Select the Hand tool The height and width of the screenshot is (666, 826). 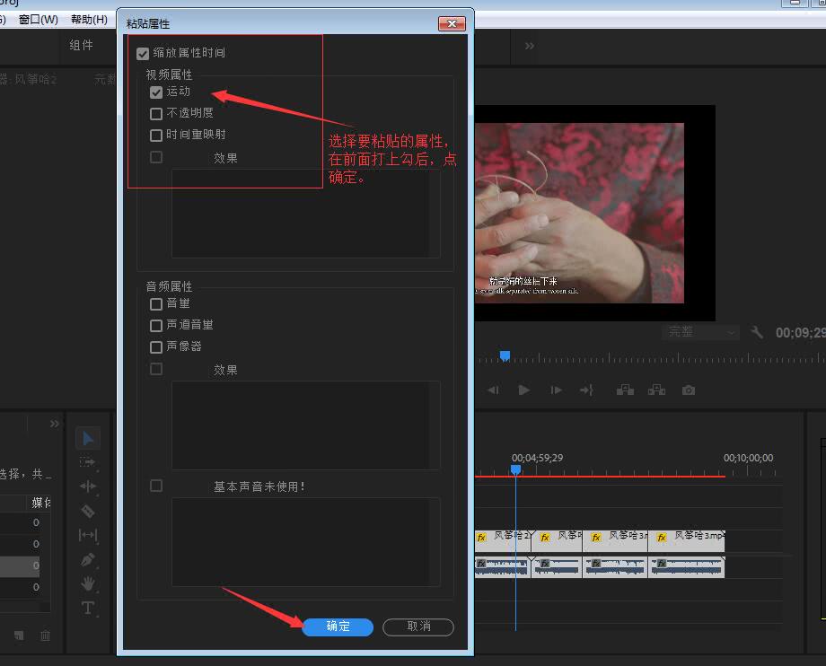click(x=88, y=583)
